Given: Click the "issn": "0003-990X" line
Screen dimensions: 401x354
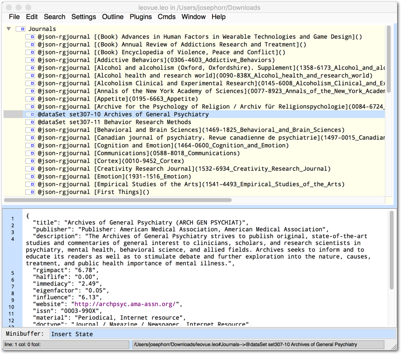Looking at the screenshot, I should [x=67, y=311].
